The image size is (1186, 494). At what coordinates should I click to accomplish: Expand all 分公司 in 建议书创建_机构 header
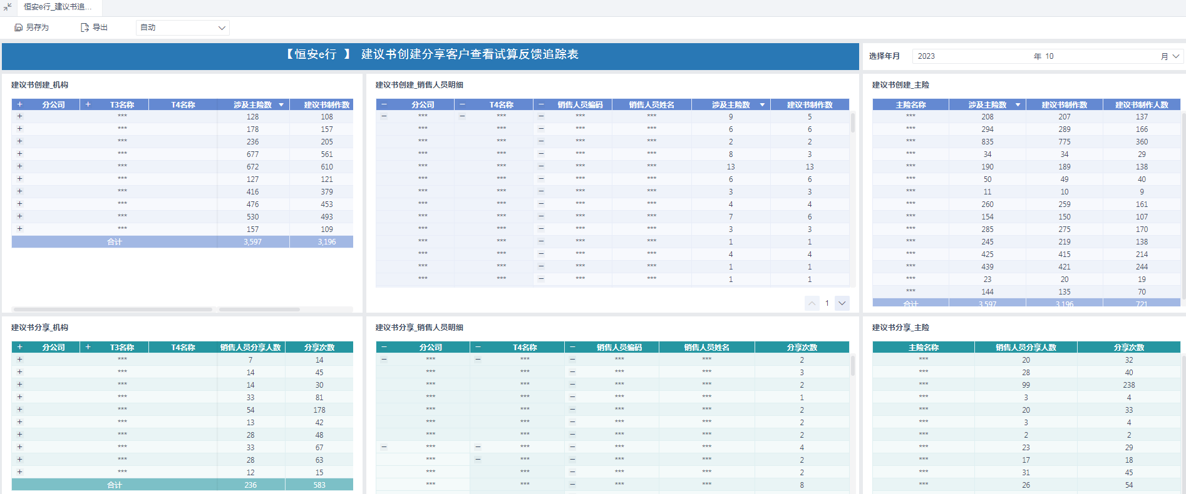click(x=20, y=104)
